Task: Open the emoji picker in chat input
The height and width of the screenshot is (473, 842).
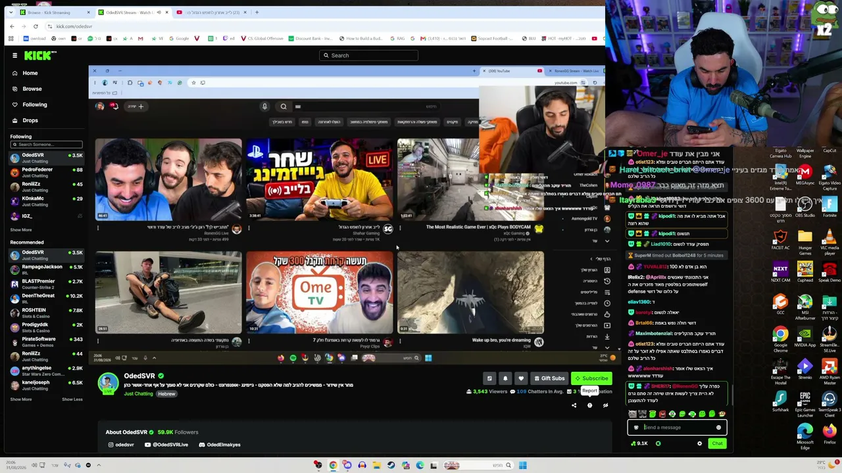Action: tap(718, 428)
